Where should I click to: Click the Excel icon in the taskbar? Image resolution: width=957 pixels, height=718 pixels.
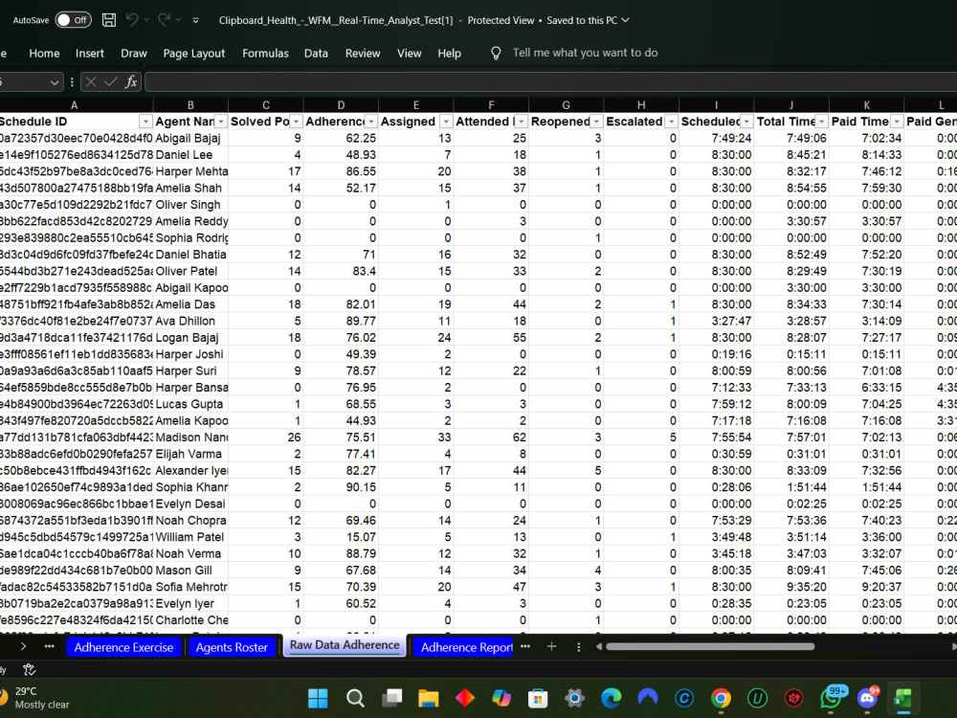pyautogui.click(x=903, y=698)
